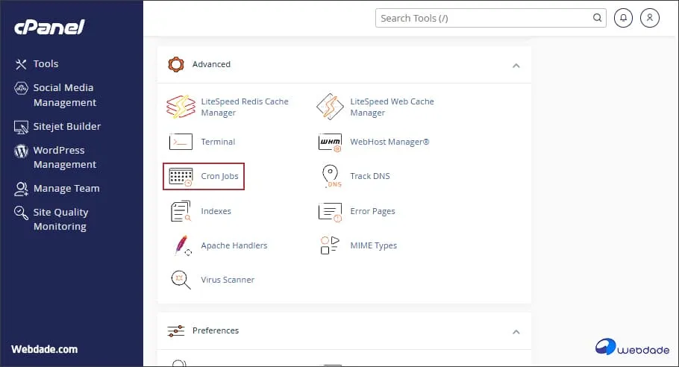
Task: Open WebHost Manager link
Action: [389, 142]
